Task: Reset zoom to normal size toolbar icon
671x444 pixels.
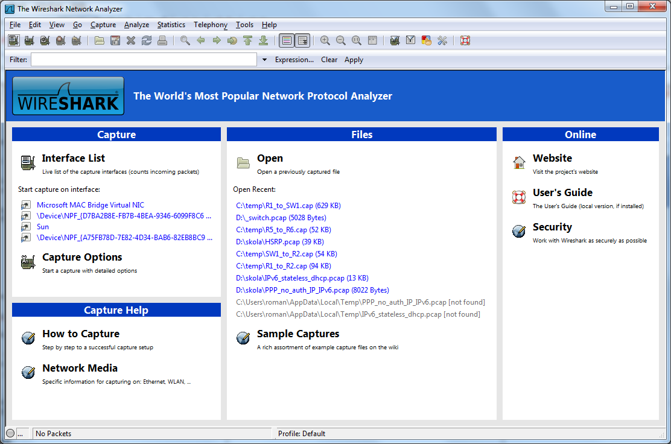Action: tap(357, 40)
